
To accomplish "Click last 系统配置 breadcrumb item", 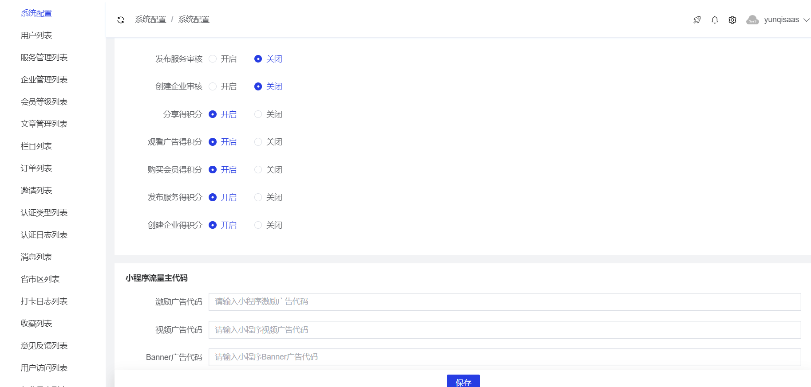I will click(194, 20).
